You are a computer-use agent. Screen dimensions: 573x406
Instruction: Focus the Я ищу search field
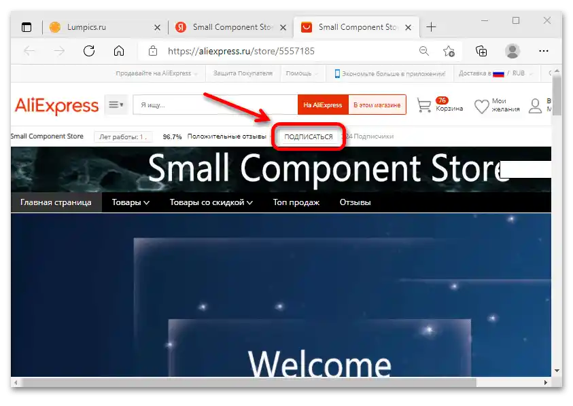tap(215, 105)
